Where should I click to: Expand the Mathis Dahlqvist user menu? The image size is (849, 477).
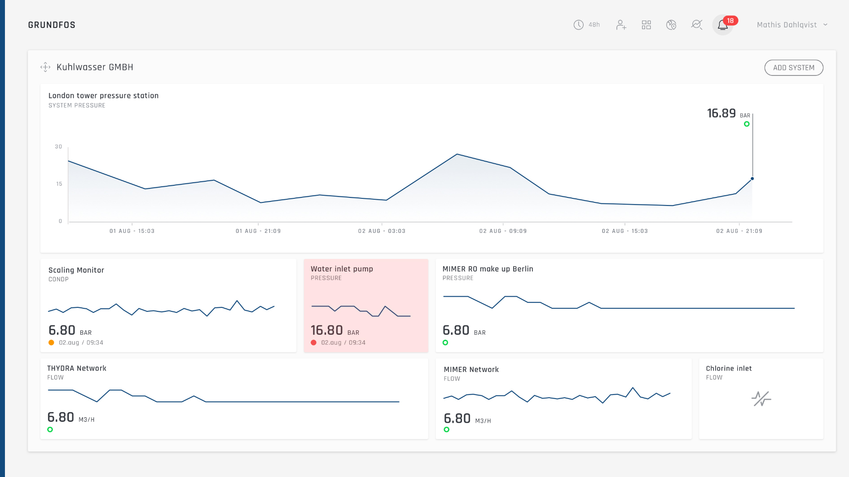pos(792,25)
